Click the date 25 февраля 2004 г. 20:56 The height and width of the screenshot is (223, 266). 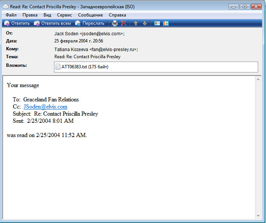pyautogui.click(x=79, y=41)
